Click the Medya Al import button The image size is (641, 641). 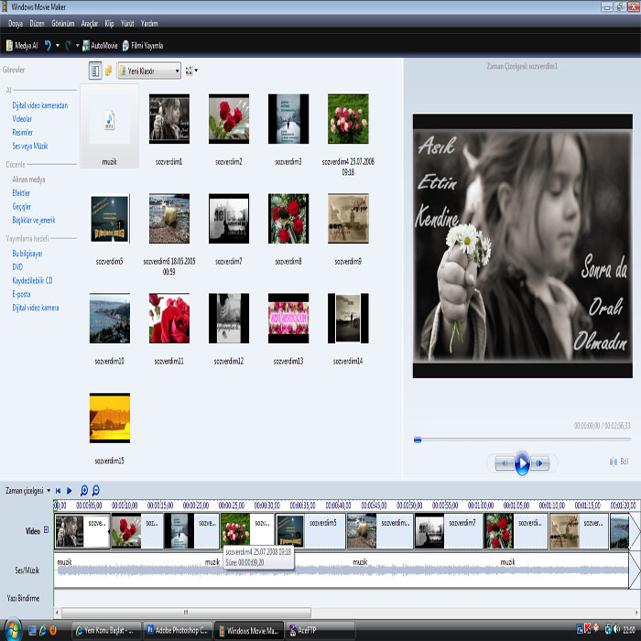[22, 46]
